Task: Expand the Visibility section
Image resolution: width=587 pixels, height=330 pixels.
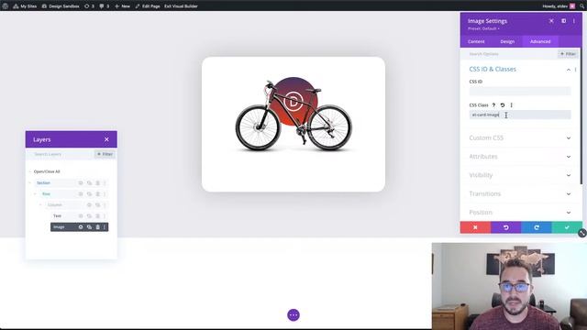Action: pos(520,175)
